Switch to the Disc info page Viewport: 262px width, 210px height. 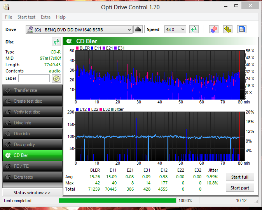click(33, 134)
